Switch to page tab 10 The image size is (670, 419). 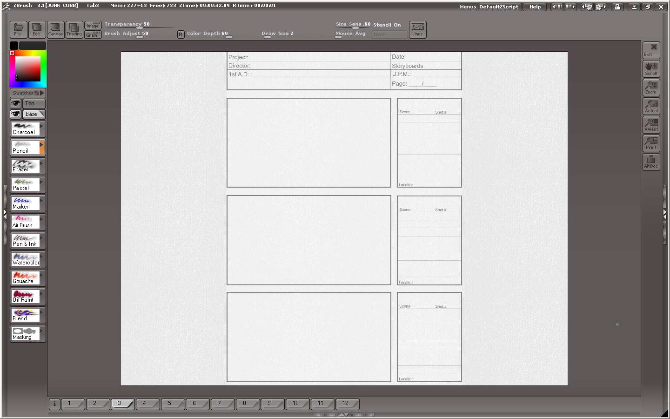(297, 404)
